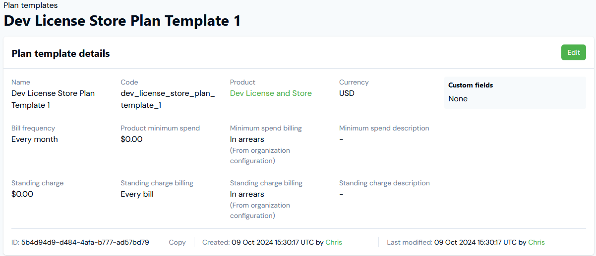The image size is (596, 256).
Task: Click the Name field value
Action: point(53,99)
